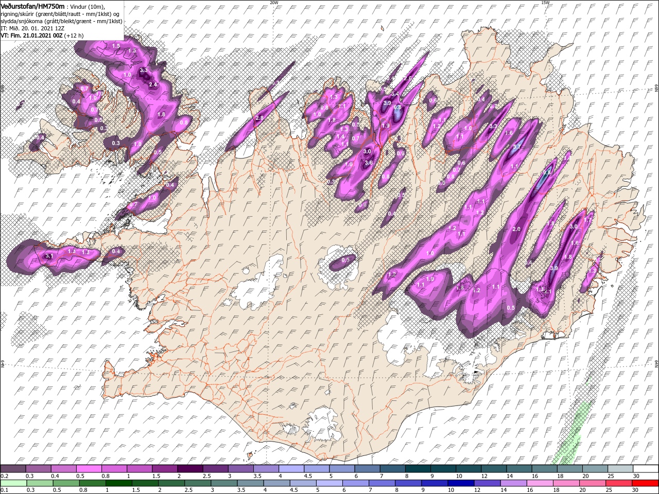Pick the bottom-row 4 rain legend swatch
The height and width of the screenshot is (494, 659).
(276, 483)
